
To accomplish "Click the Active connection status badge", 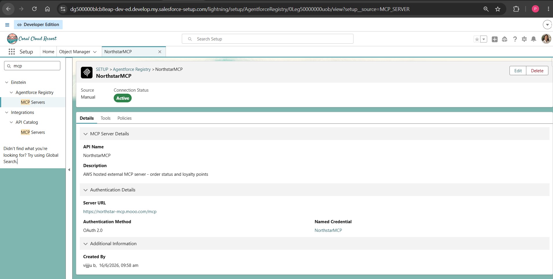I will click(123, 98).
